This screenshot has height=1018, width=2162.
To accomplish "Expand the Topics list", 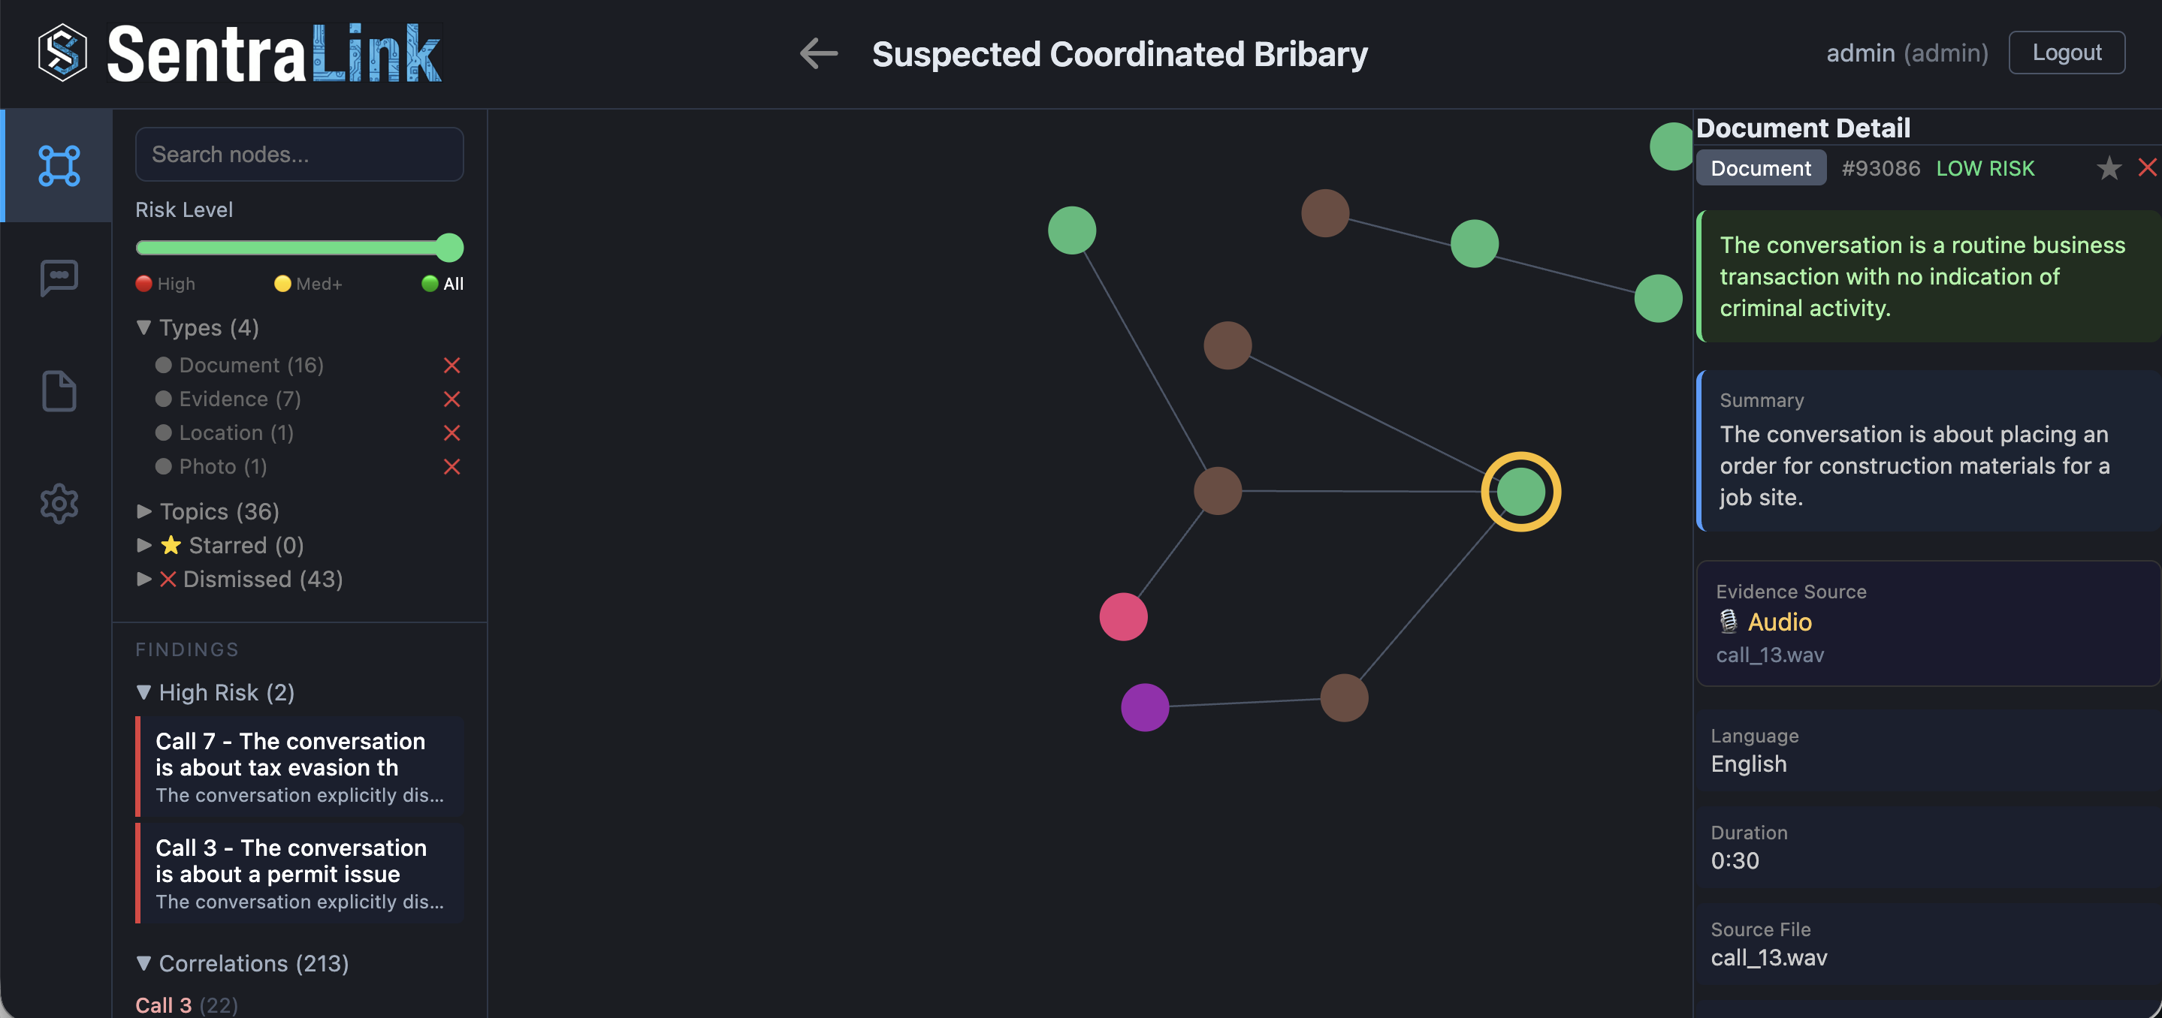I will pyautogui.click(x=143, y=511).
